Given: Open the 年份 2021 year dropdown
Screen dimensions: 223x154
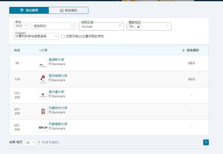Looking at the screenshot, I should (x=21, y=26).
